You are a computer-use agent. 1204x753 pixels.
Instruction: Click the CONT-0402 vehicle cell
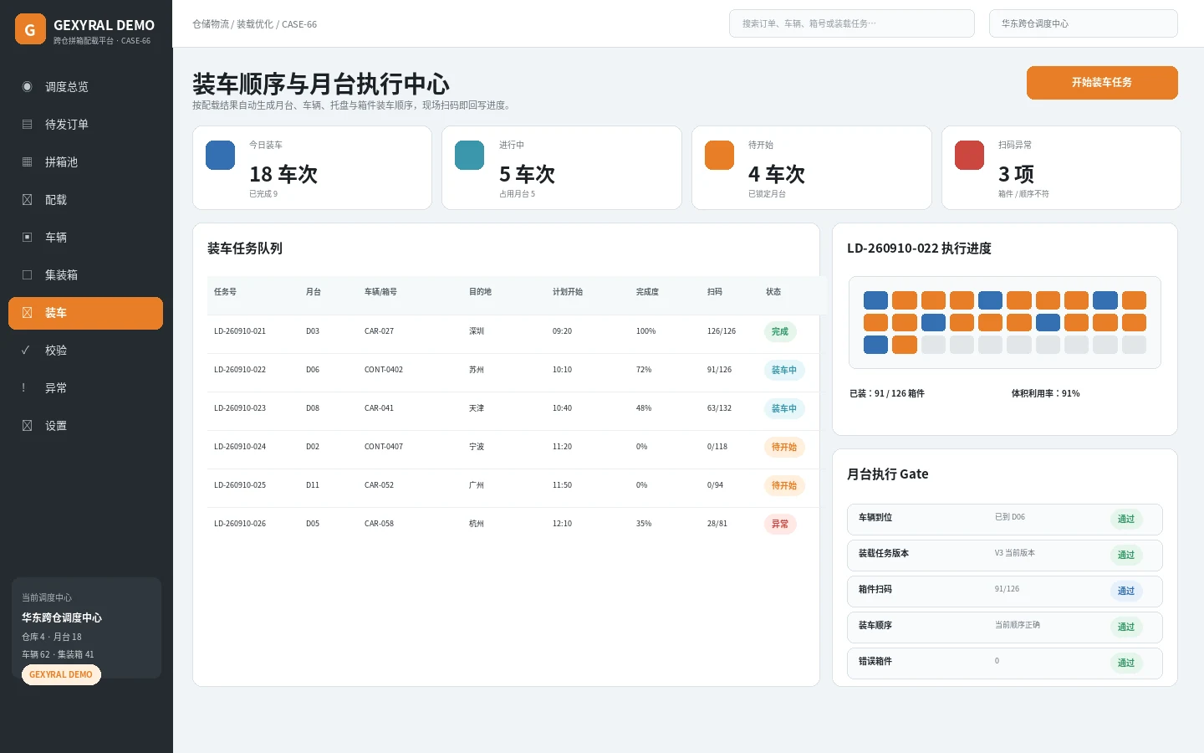point(384,370)
